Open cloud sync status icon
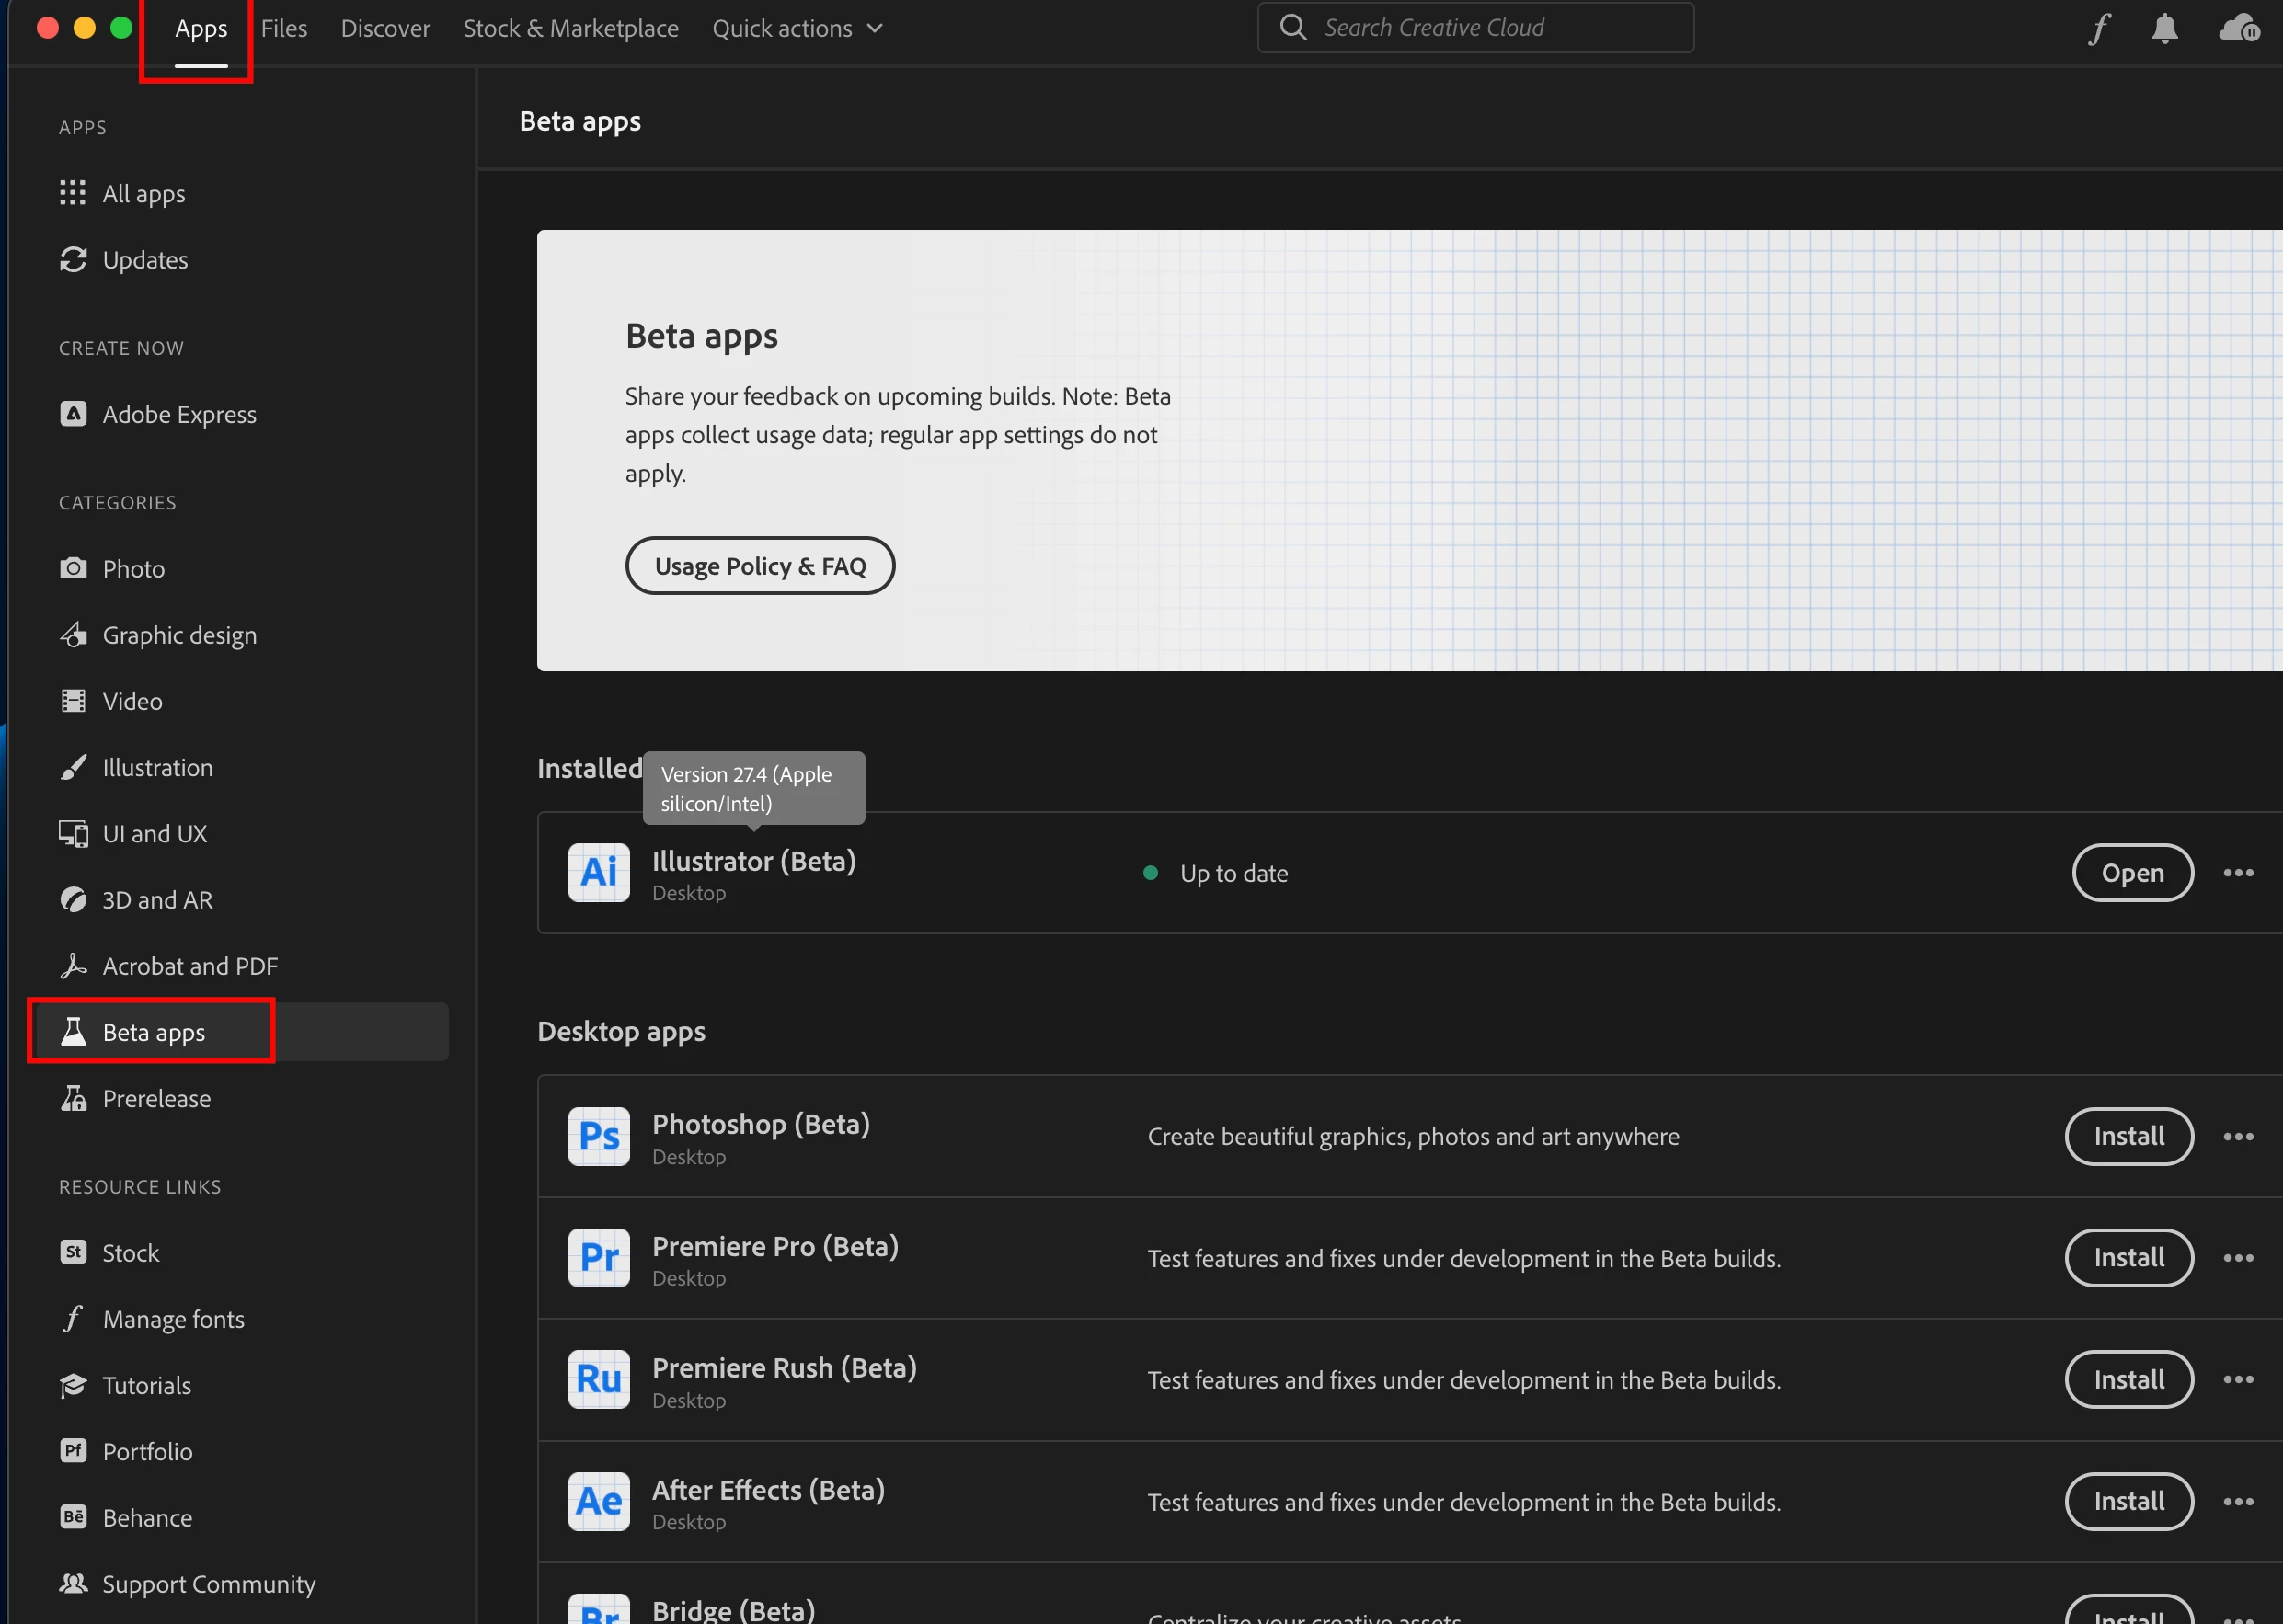Image resolution: width=2283 pixels, height=1624 pixels. (2238, 28)
